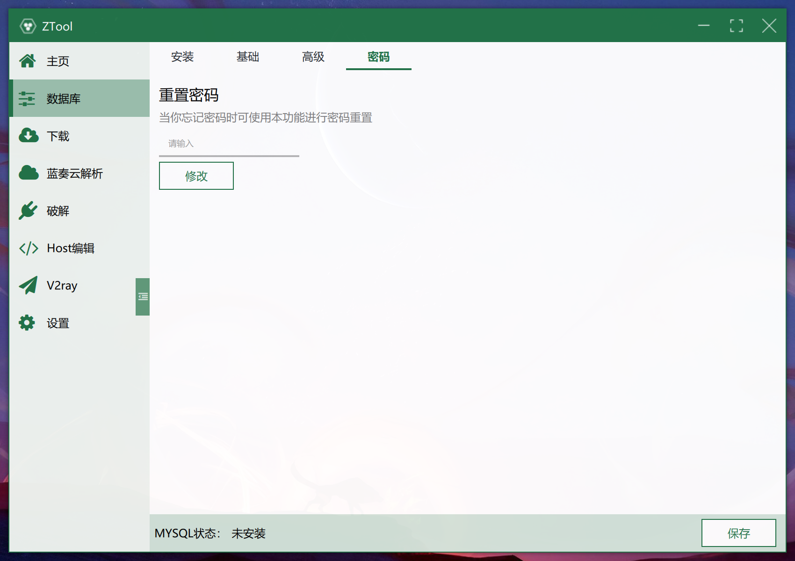
Task: Open Host编辑 section
Action: coord(79,248)
